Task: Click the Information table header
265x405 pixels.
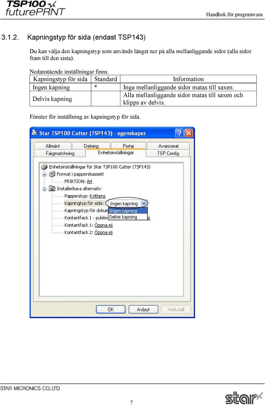Action: (x=188, y=79)
